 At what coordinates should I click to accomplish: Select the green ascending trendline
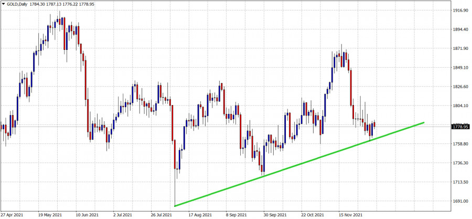click(299, 164)
